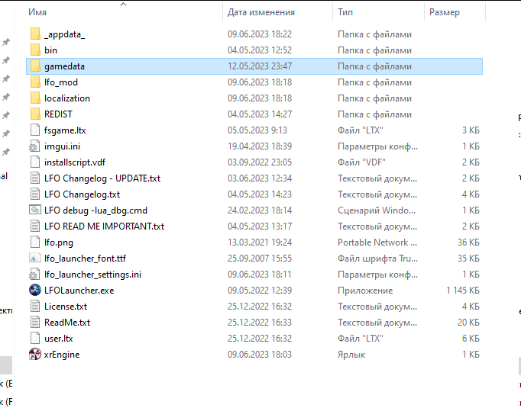This screenshot has width=521, height=408.
Task: Select LFO debug -lua_dbg.cmd file name
Action: tap(95, 210)
